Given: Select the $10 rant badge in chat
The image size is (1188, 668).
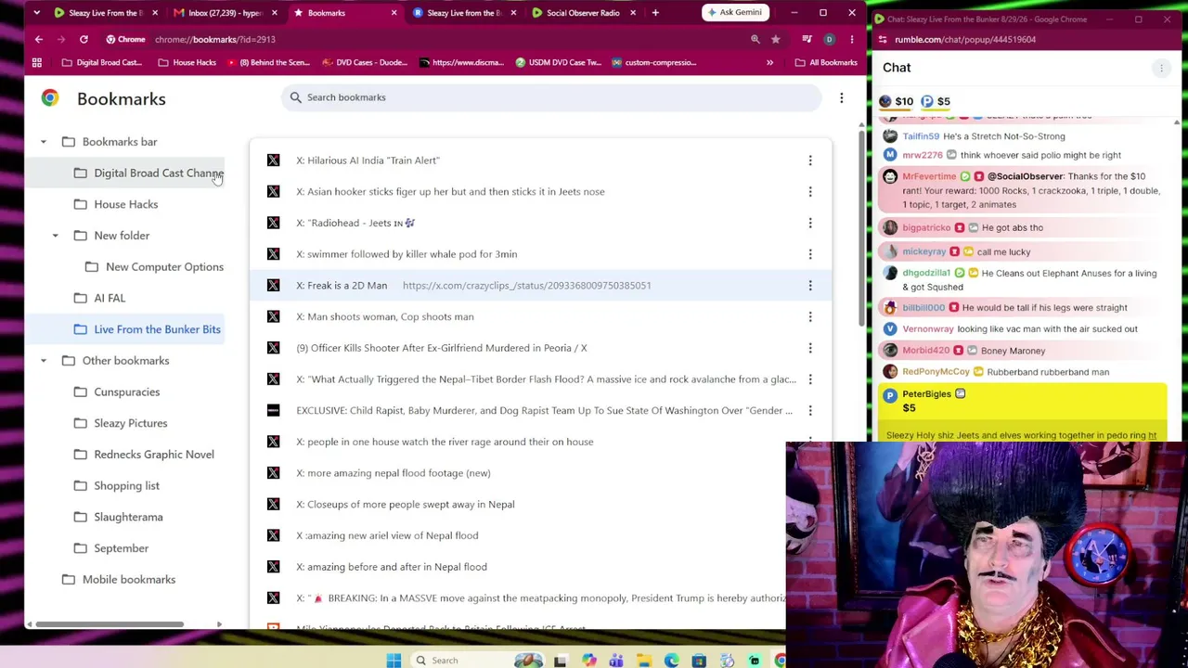Looking at the screenshot, I should click(897, 101).
